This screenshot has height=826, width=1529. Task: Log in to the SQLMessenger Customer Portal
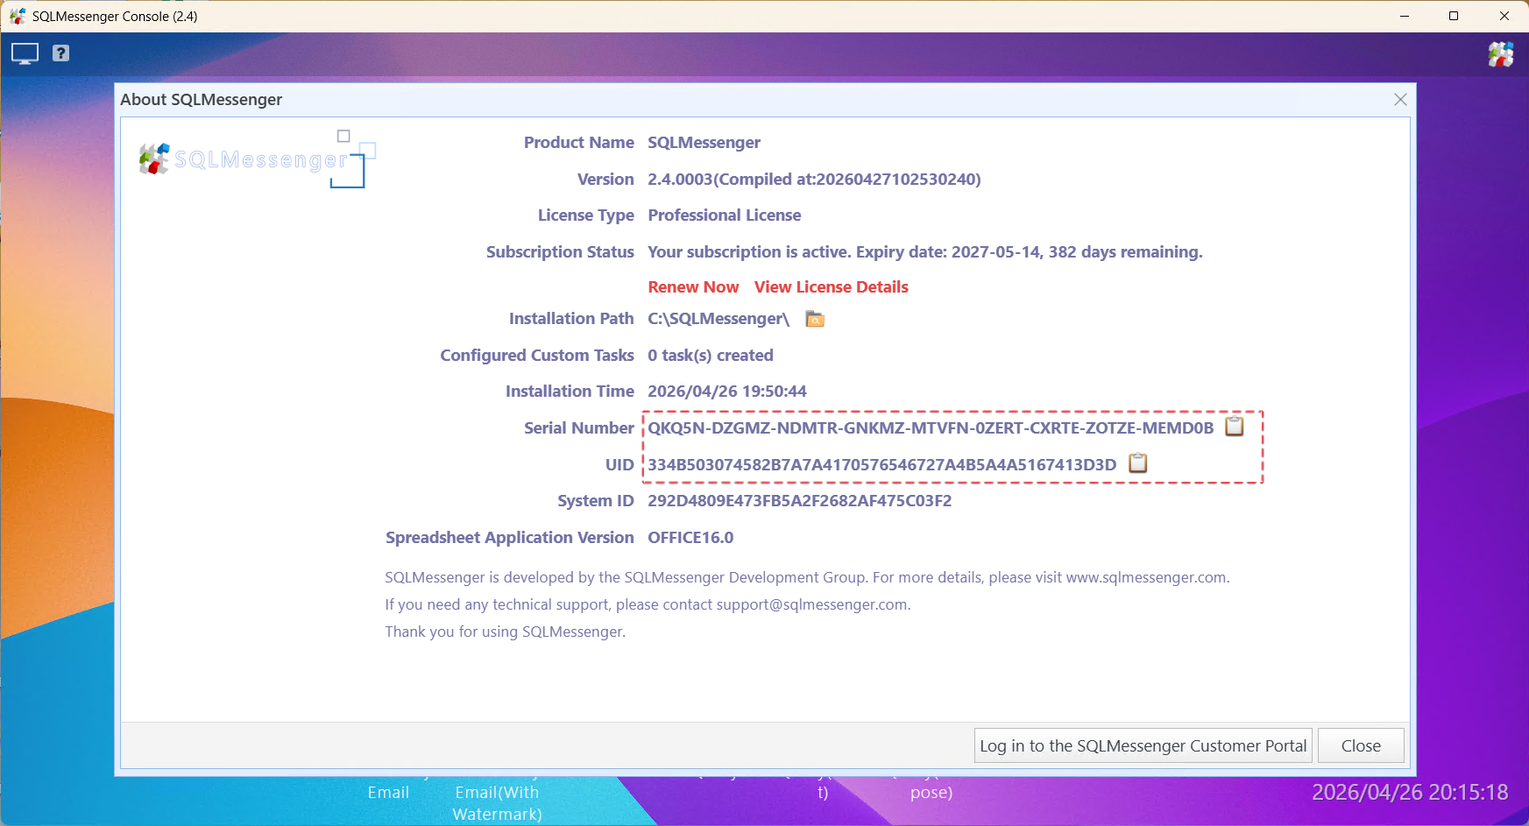[x=1142, y=745]
